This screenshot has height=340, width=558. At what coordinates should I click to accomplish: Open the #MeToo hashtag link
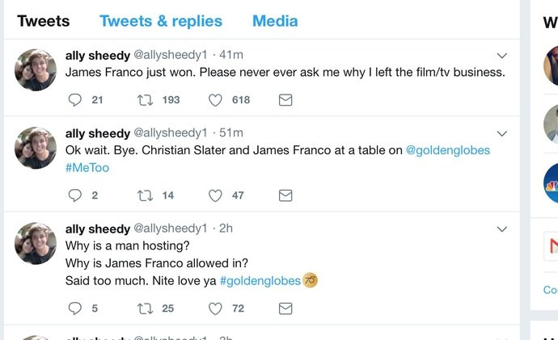(x=87, y=168)
